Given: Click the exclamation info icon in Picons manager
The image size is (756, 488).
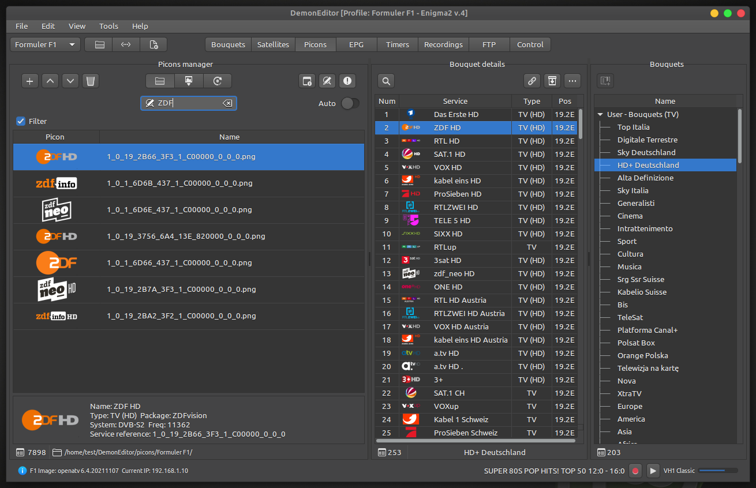Looking at the screenshot, I should click(x=347, y=81).
